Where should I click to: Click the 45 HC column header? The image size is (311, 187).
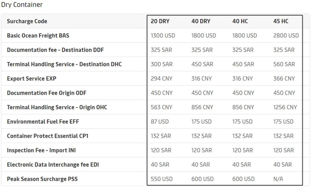click(281, 21)
